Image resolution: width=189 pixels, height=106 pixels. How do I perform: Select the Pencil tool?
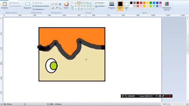coord(53,4)
